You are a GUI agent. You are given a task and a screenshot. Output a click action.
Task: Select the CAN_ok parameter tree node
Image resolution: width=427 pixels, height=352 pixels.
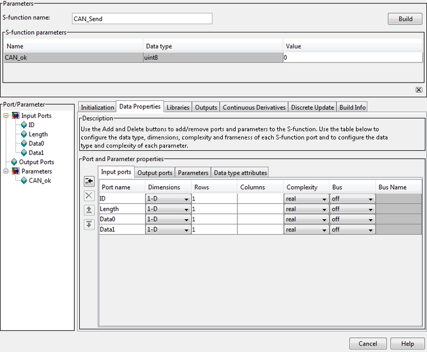pyautogui.click(x=40, y=181)
